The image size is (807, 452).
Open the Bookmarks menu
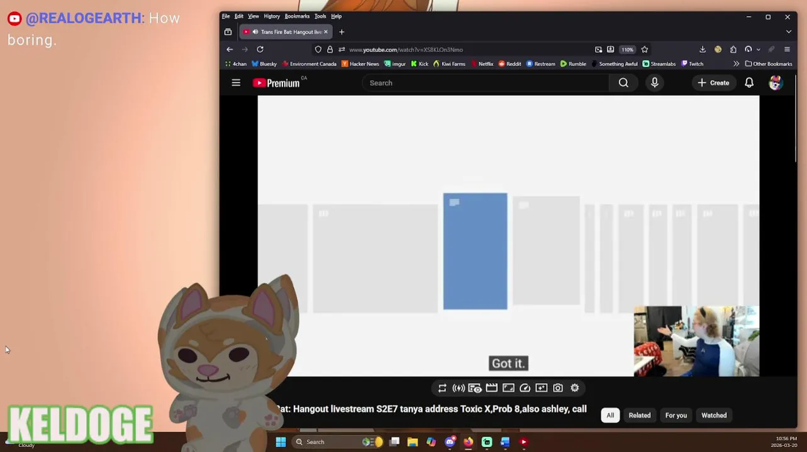pyautogui.click(x=297, y=16)
